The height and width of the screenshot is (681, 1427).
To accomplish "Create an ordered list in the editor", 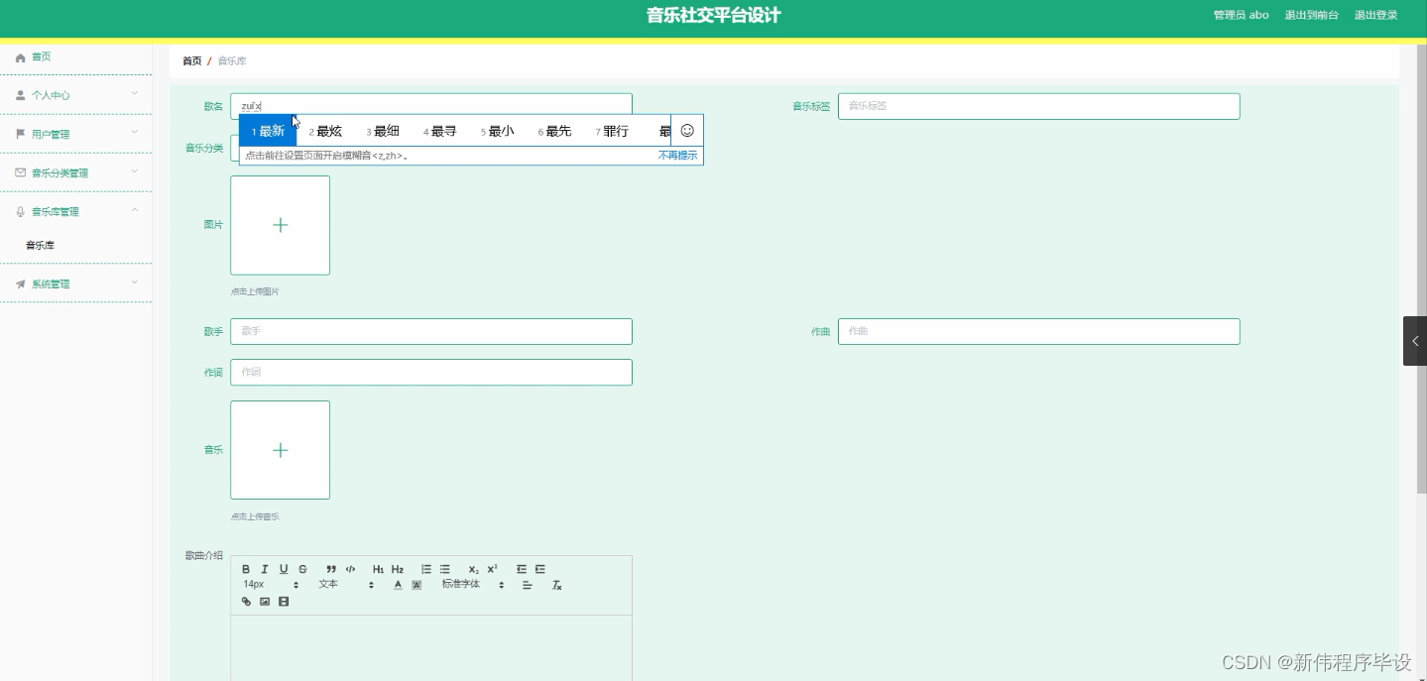I will tap(425, 568).
